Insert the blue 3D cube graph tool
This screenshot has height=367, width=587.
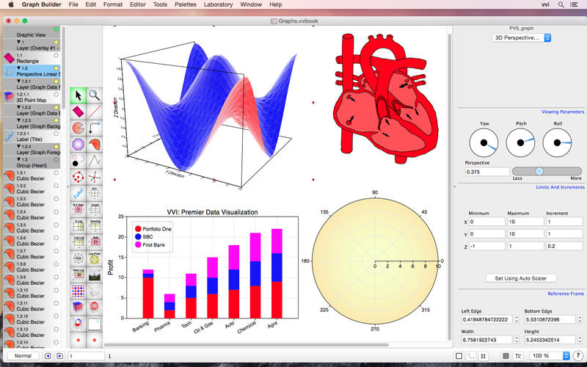point(79,307)
